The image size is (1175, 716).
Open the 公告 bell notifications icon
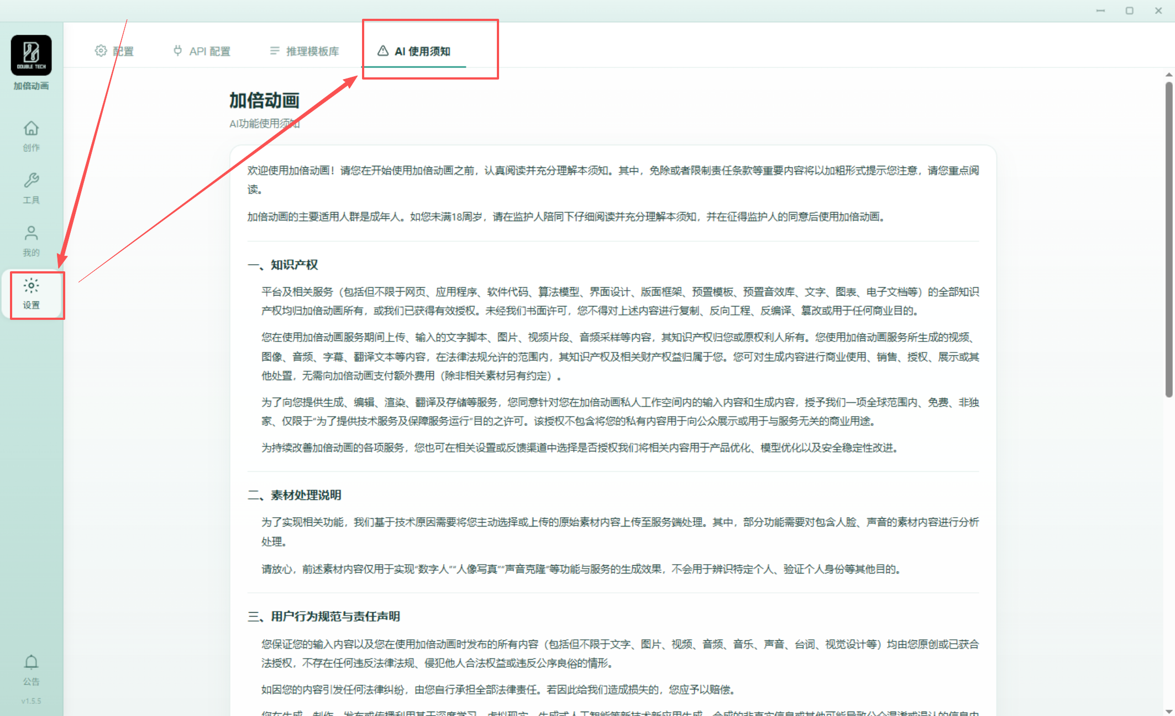click(31, 670)
